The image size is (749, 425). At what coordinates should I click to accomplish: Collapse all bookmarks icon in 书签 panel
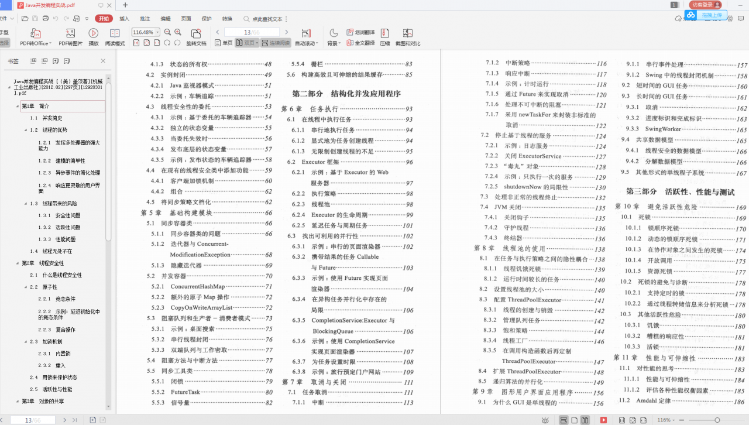tap(44, 61)
